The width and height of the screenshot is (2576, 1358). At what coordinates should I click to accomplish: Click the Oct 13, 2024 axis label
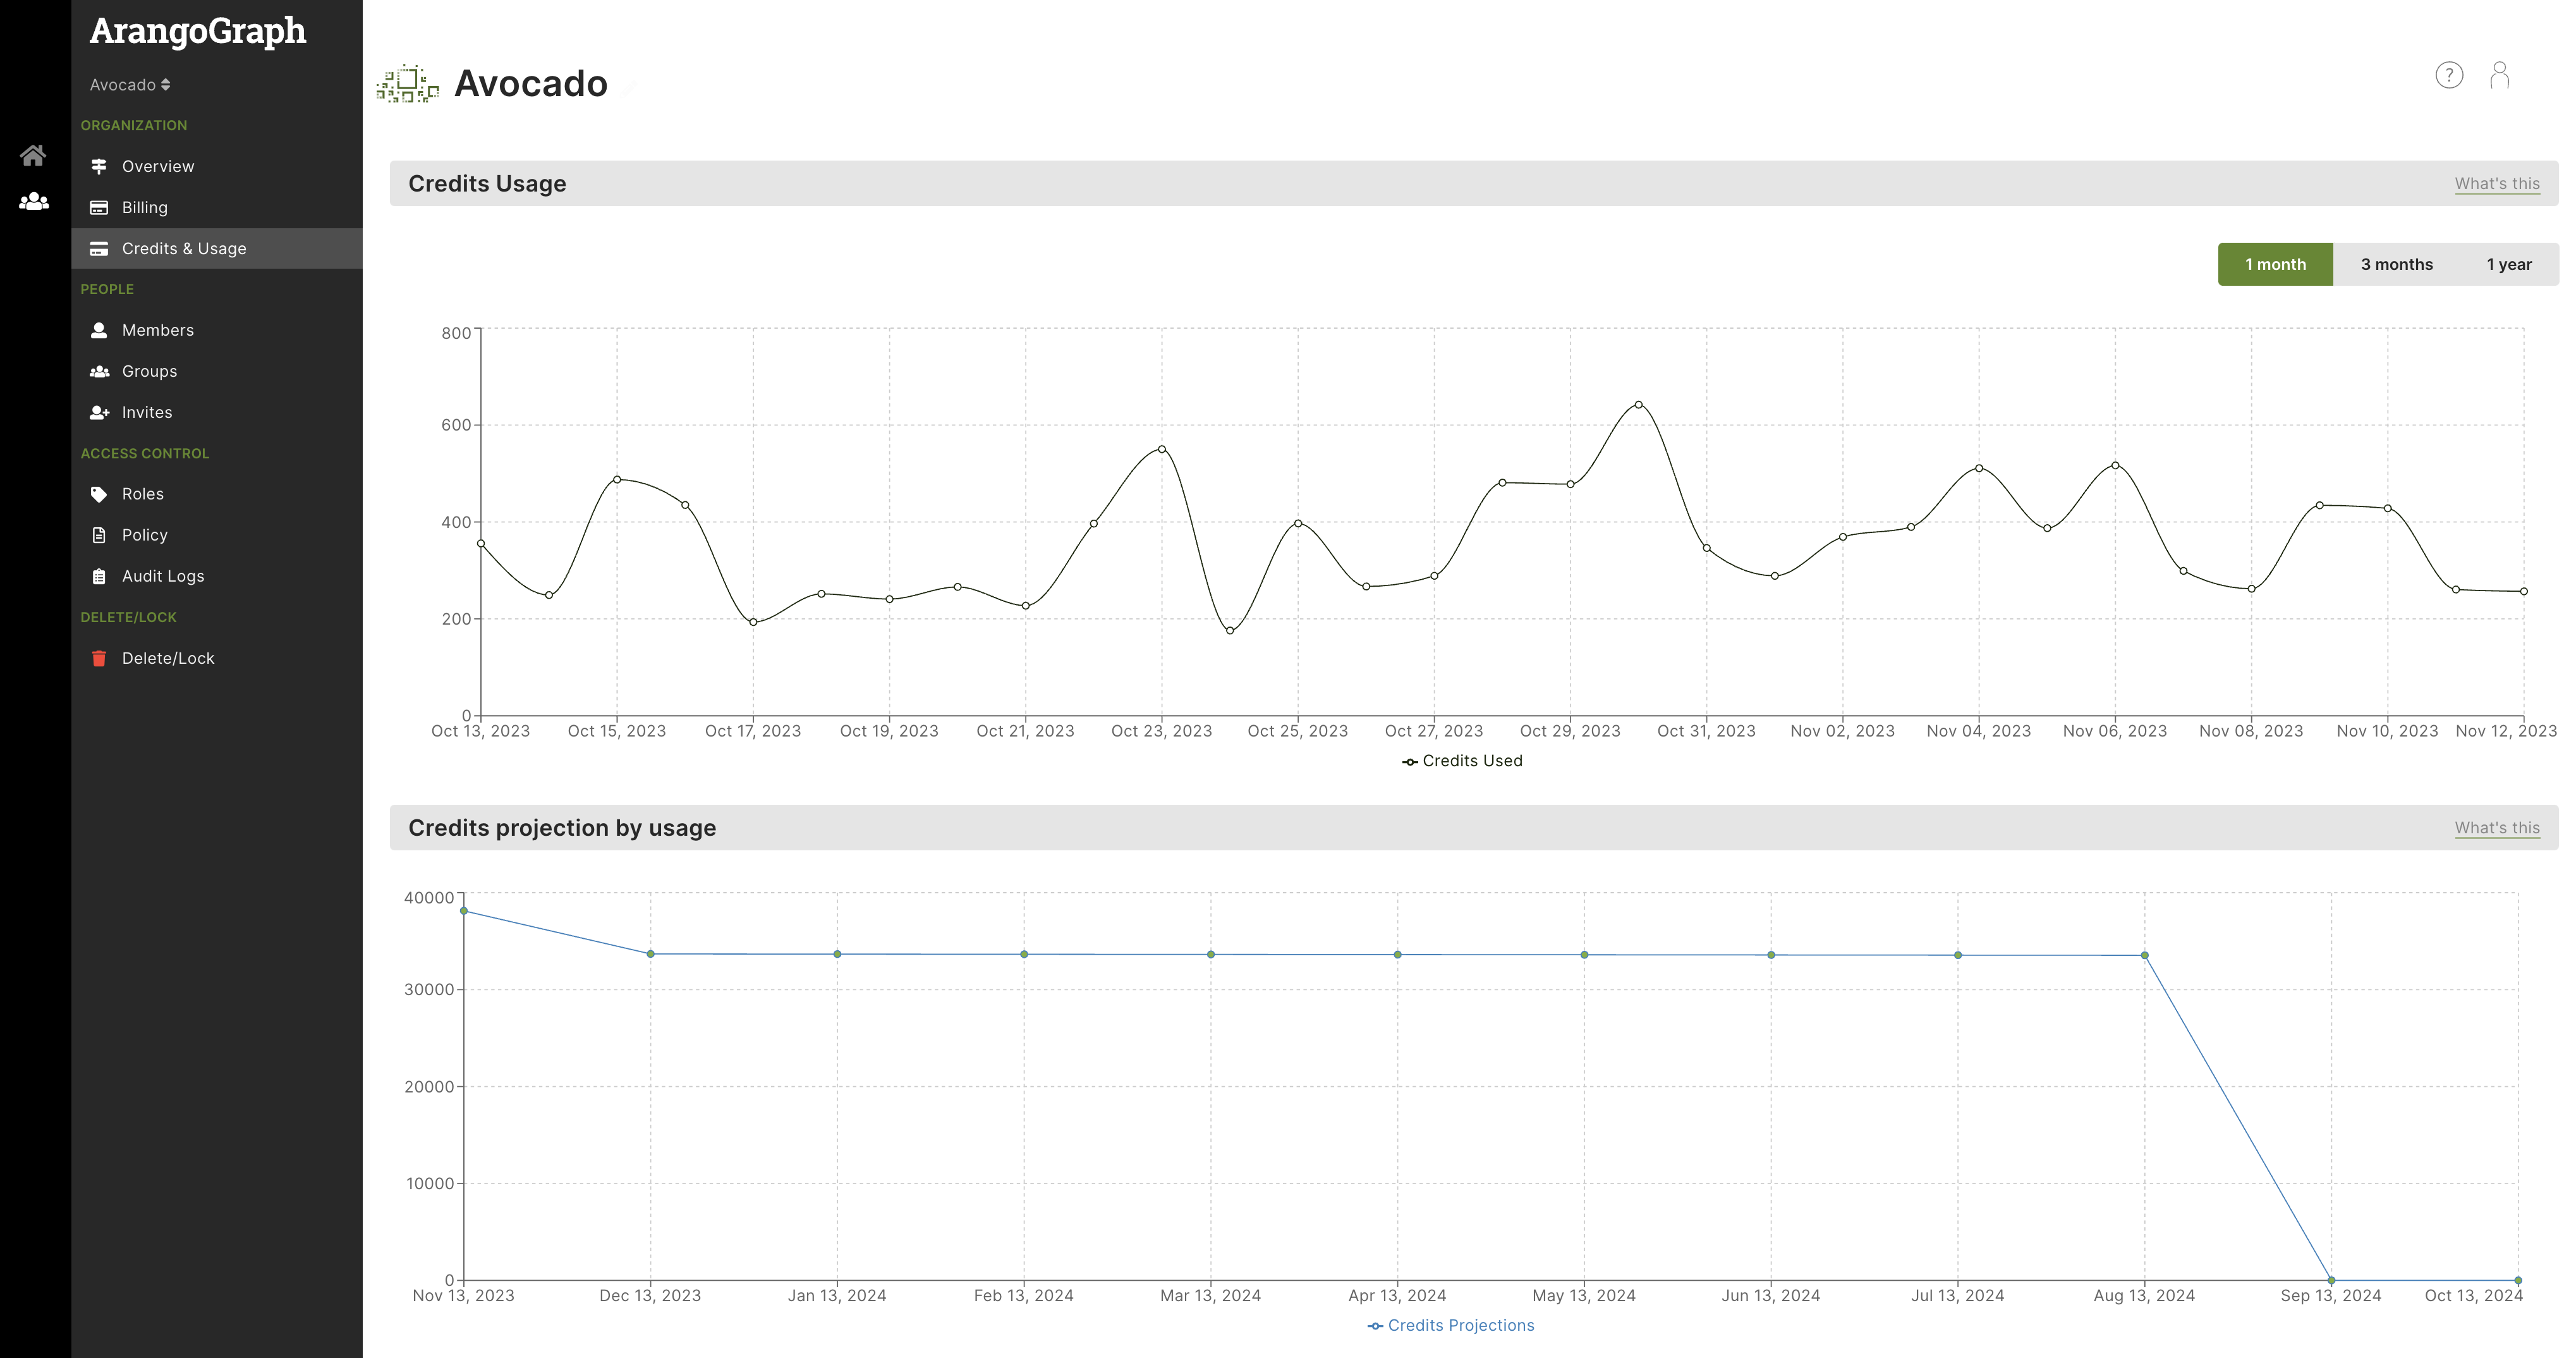[x=2473, y=1296]
